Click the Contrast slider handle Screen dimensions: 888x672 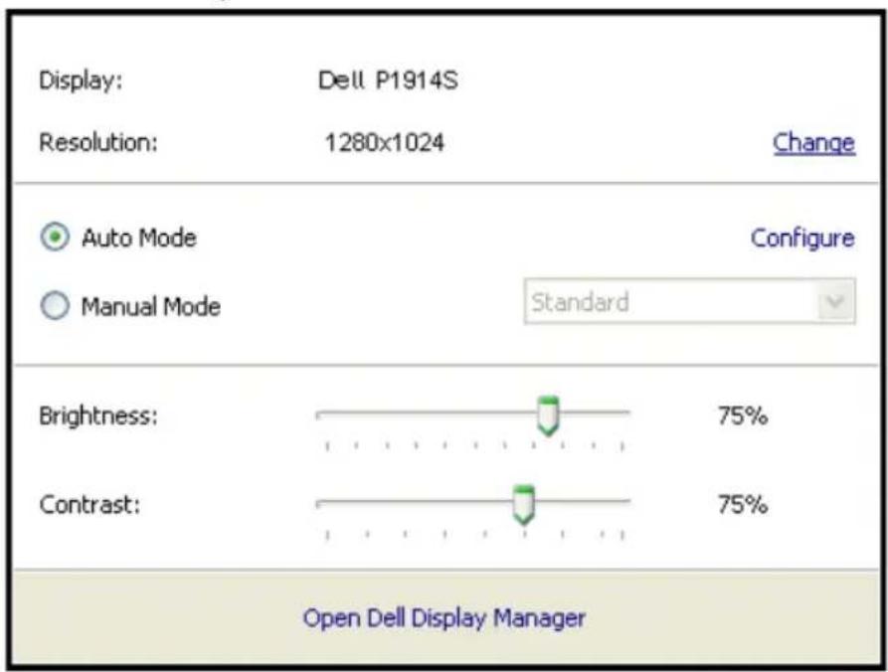coord(524,504)
